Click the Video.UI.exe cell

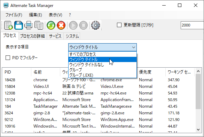112,86
